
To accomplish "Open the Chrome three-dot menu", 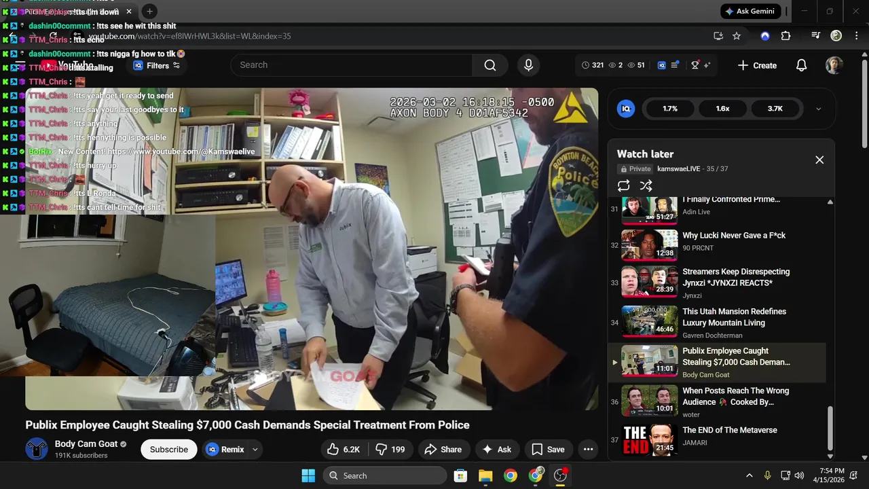I will pyautogui.click(x=855, y=36).
